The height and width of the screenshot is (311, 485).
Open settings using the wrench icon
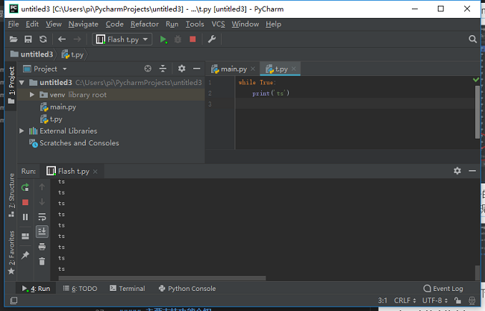pyautogui.click(x=212, y=40)
